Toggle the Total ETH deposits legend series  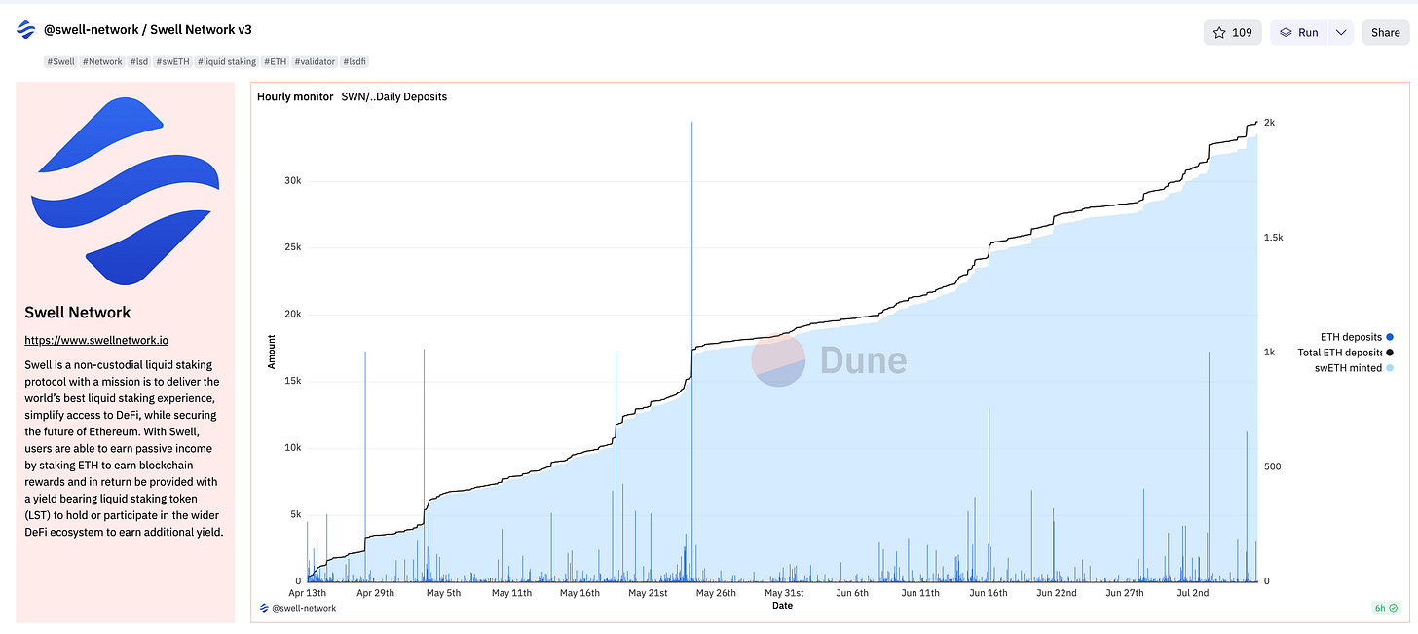[1345, 353]
